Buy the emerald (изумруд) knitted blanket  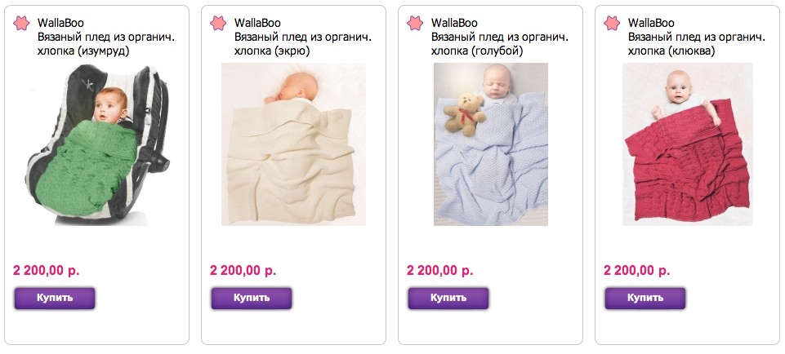(55, 298)
